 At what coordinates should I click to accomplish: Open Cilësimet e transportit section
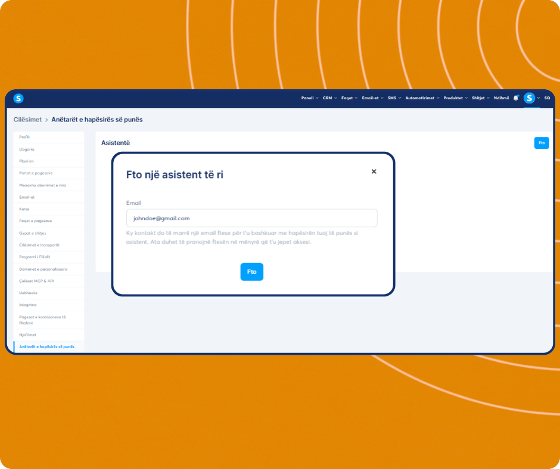49,245
